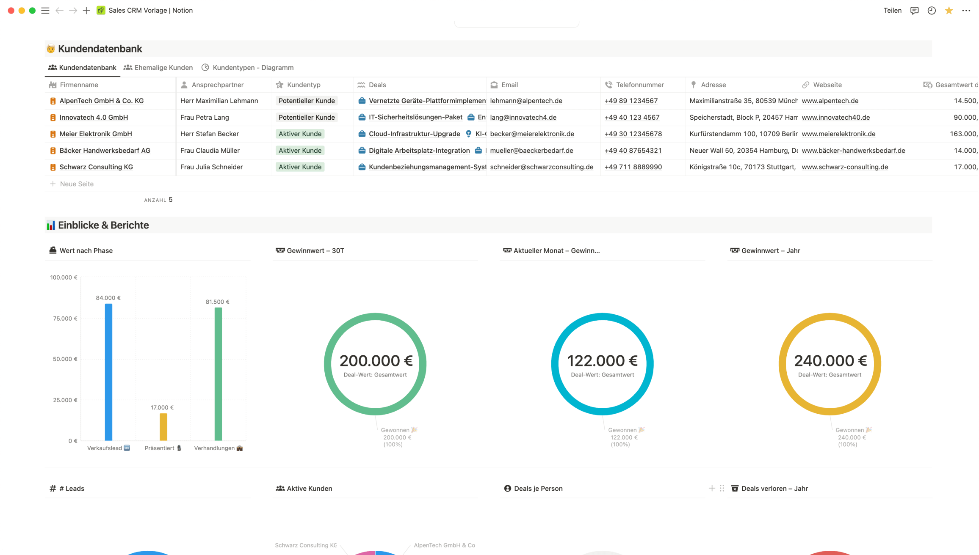Click the yellow Präsentiert bar in chart

click(x=163, y=427)
